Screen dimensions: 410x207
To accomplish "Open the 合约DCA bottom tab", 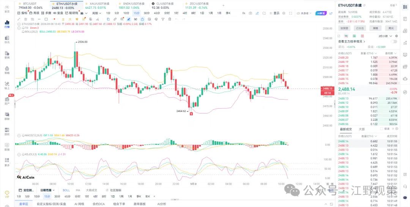I will point(99,204).
